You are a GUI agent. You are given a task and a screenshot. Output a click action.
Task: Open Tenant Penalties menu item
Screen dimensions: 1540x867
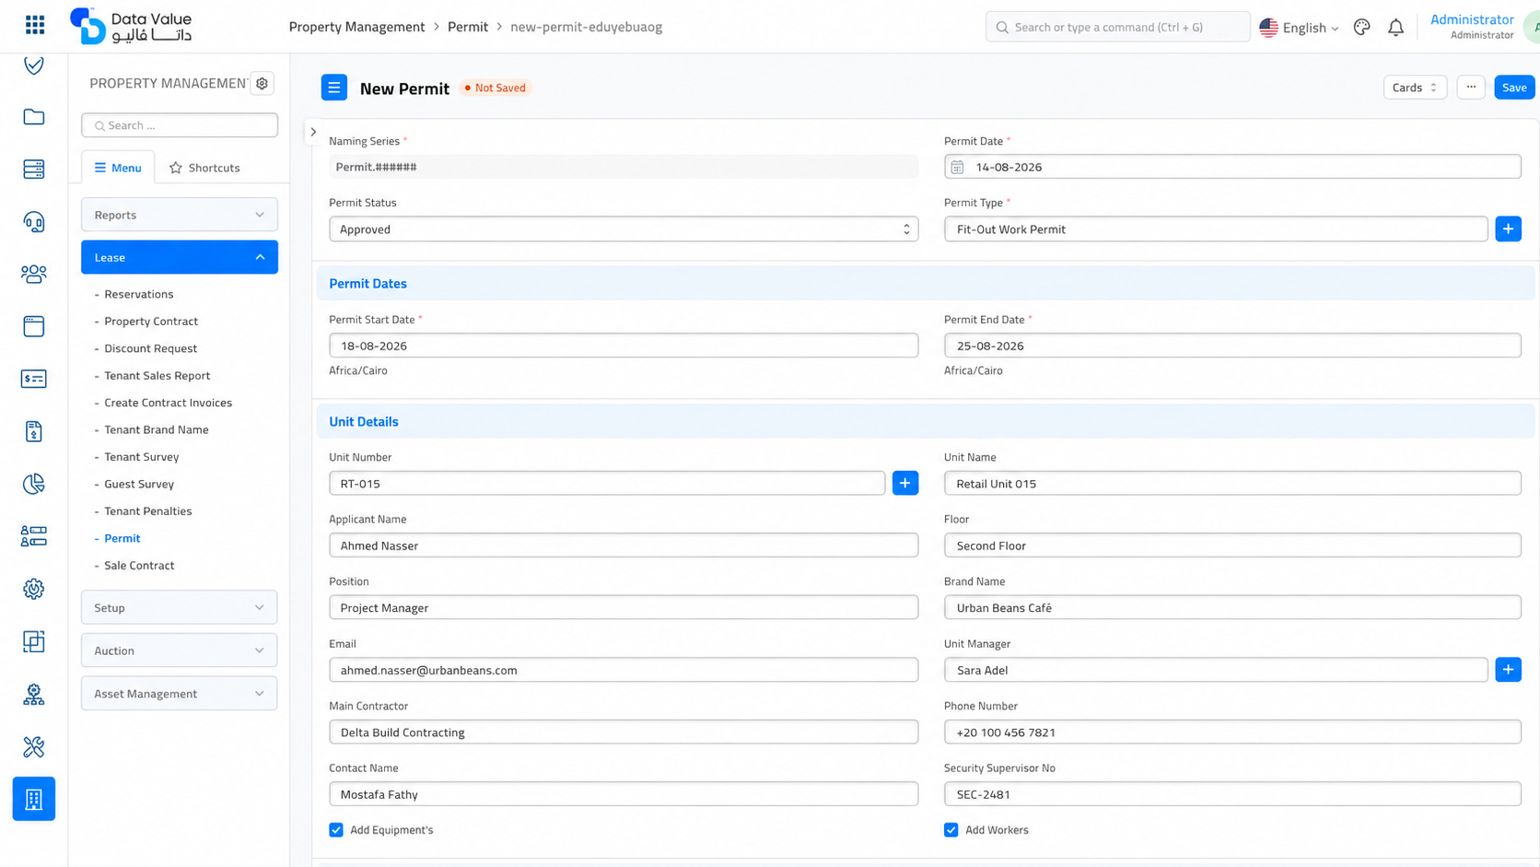click(148, 511)
